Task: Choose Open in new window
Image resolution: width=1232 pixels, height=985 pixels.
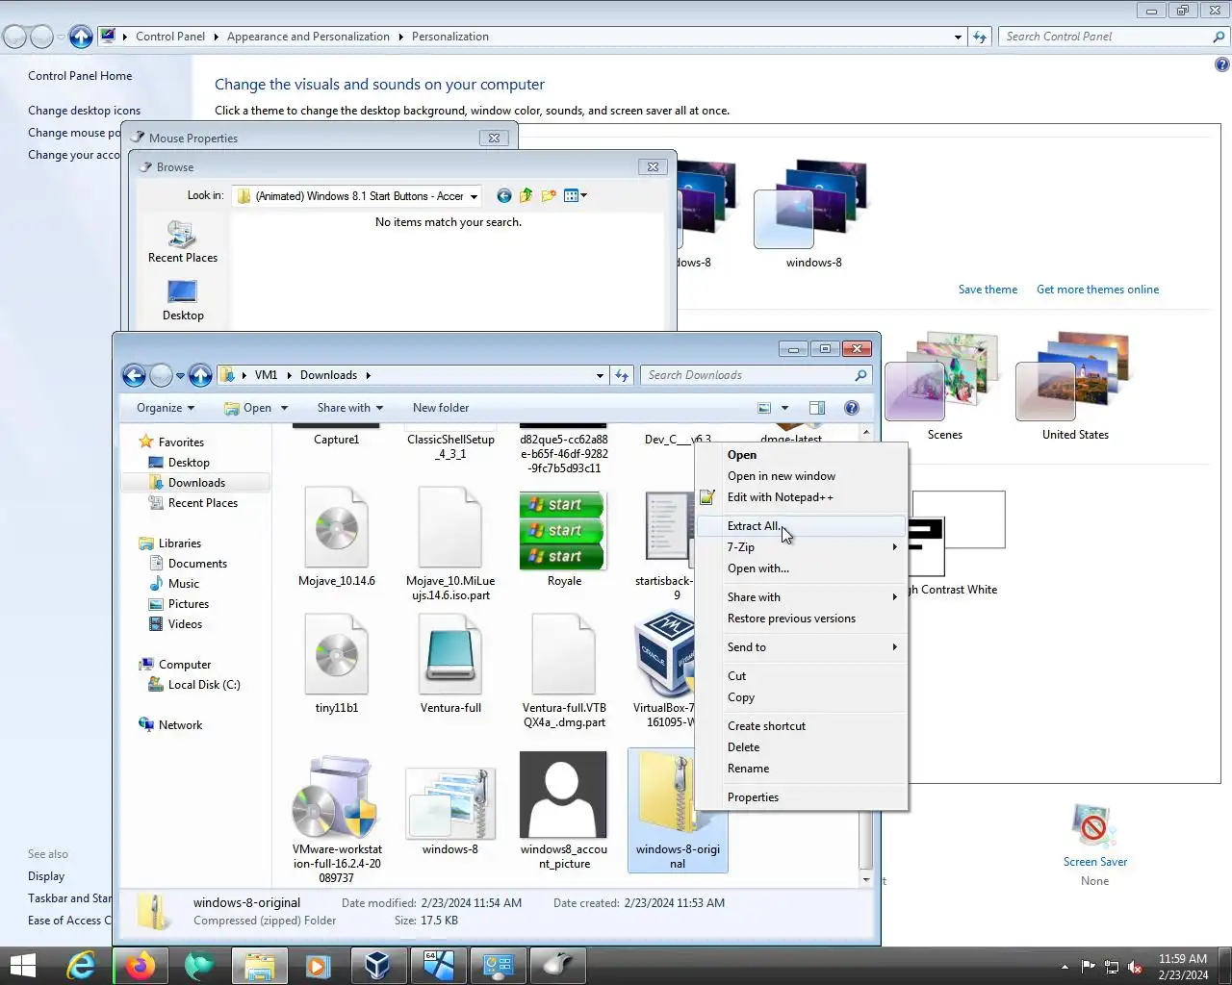Action: tap(781, 476)
